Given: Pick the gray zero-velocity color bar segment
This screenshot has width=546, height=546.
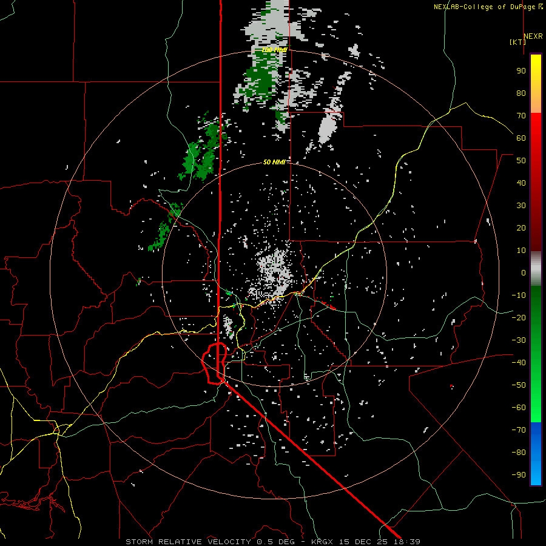Looking at the screenshot, I should (x=536, y=268).
